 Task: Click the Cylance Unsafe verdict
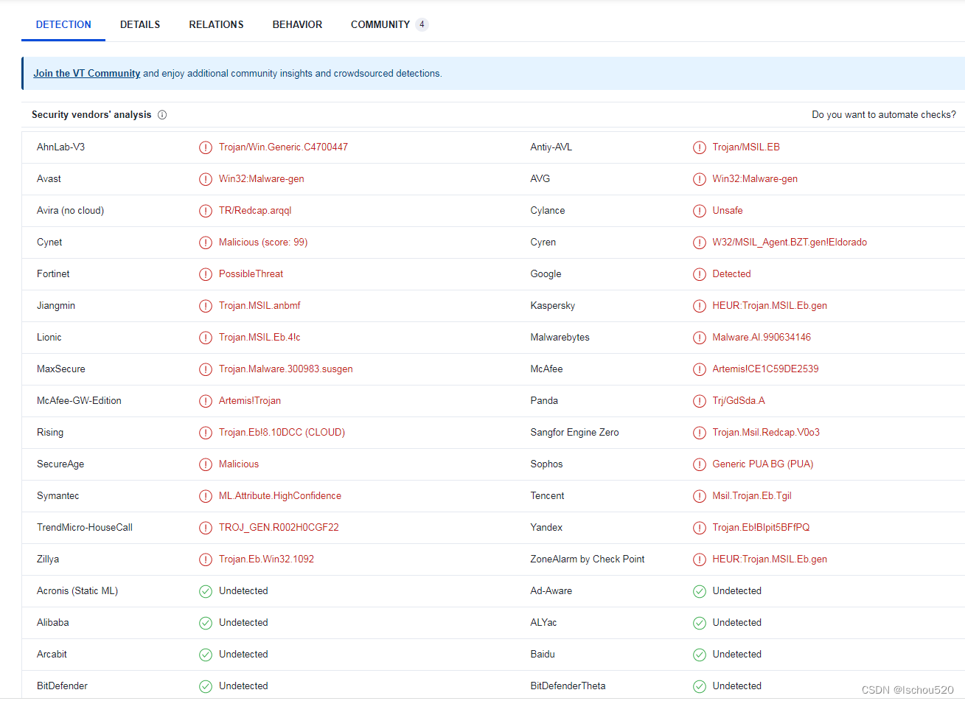tap(728, 211)
